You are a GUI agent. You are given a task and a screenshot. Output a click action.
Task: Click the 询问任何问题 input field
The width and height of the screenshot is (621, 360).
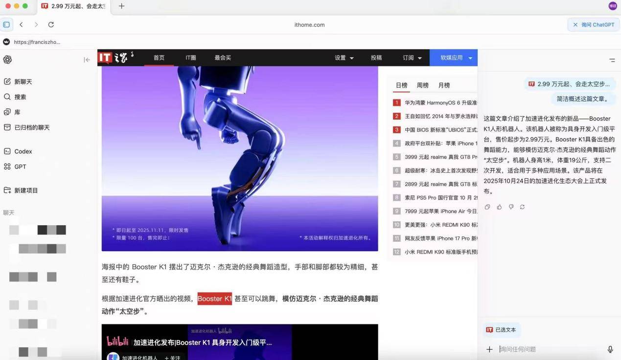548,349
